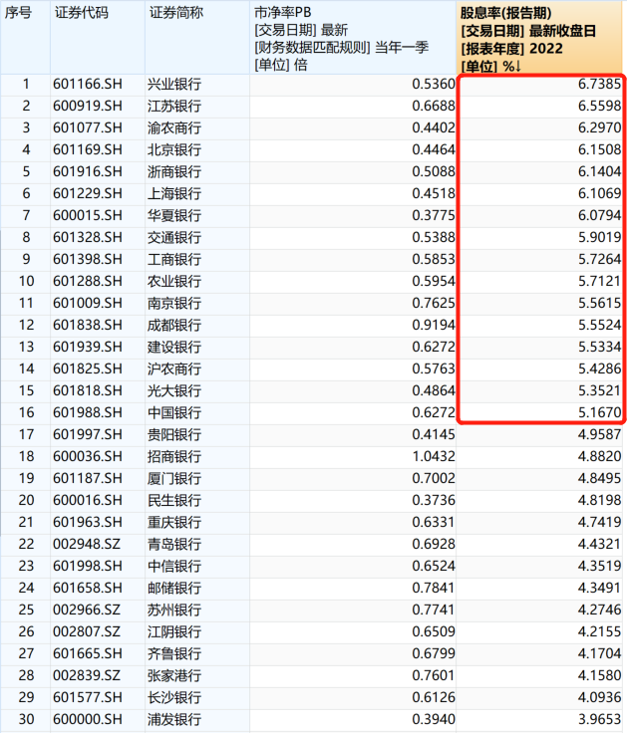Select stock code 601939.SH

coord(88,348)
